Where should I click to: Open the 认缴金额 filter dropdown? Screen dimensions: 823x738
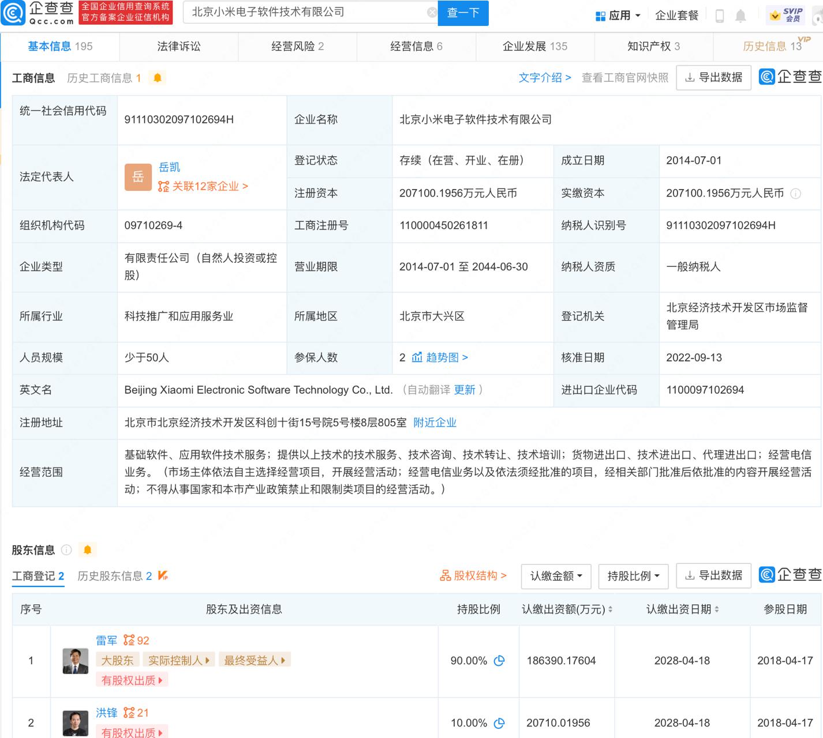click(556, 576)
